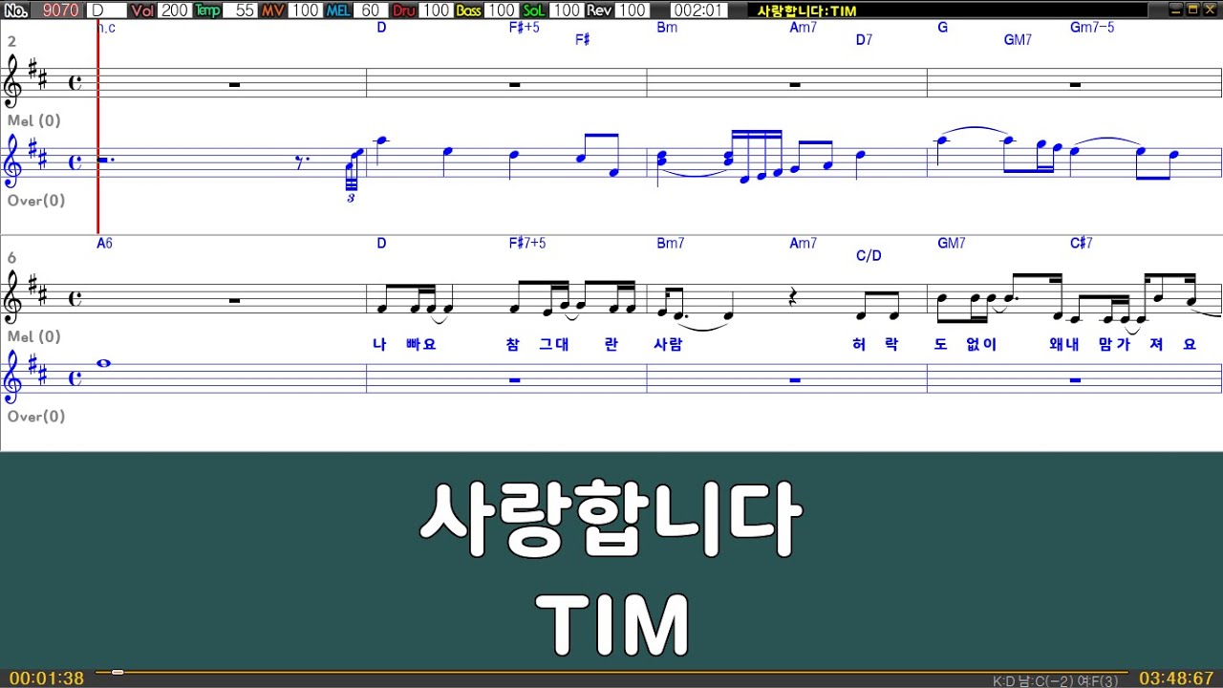Viewport: 1223px width, 688px height.
Task: Click the playback progress slider handle
Action: tap(118, 673)
